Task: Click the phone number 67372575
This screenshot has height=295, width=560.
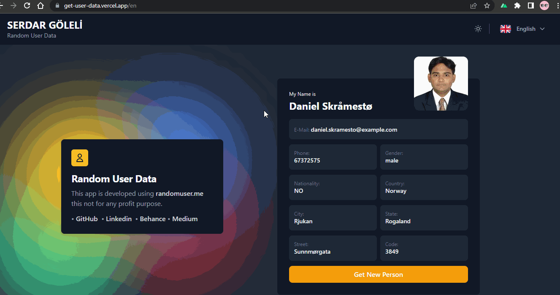Action: click(307, 160)
